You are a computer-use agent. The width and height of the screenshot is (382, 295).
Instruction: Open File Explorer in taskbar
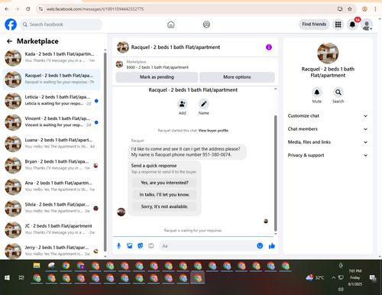click(x=37, y=266)
